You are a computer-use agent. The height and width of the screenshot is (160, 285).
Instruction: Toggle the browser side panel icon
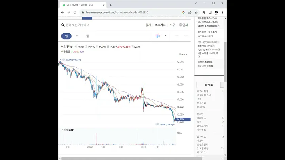(x=210, y=13)
